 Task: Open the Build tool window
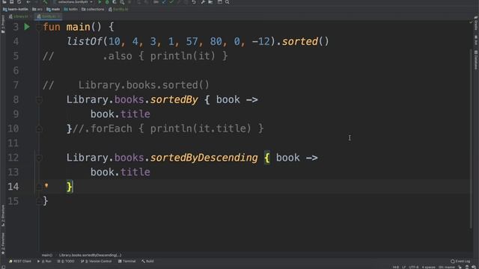[x=147, y=262]
